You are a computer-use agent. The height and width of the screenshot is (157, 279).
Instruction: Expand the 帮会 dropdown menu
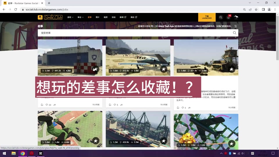[x=81, y=17]
